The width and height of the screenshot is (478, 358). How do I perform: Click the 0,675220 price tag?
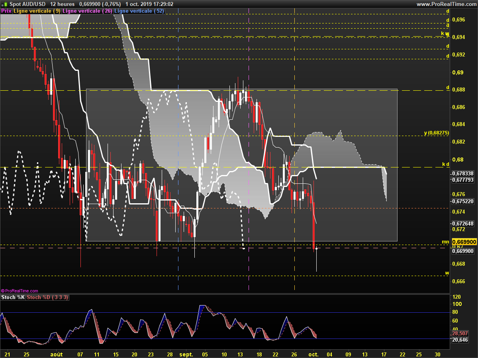pyautogui.click(x=463, y=201)
